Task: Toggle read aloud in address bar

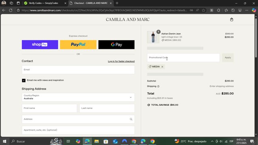Action: click(x=197, y=10)
